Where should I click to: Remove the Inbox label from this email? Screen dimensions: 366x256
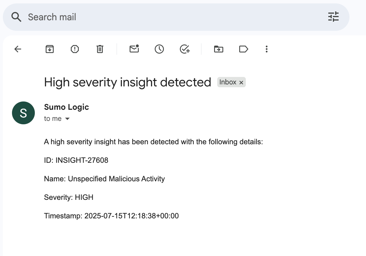pyautogui.click(x=241, y=82)
